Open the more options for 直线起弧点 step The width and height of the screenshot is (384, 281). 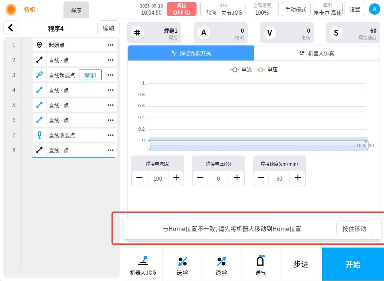(x=110, y=75)
